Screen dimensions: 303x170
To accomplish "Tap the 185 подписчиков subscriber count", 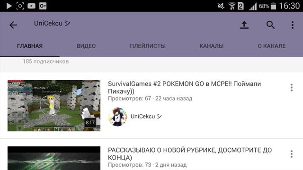I will (46, 61).
